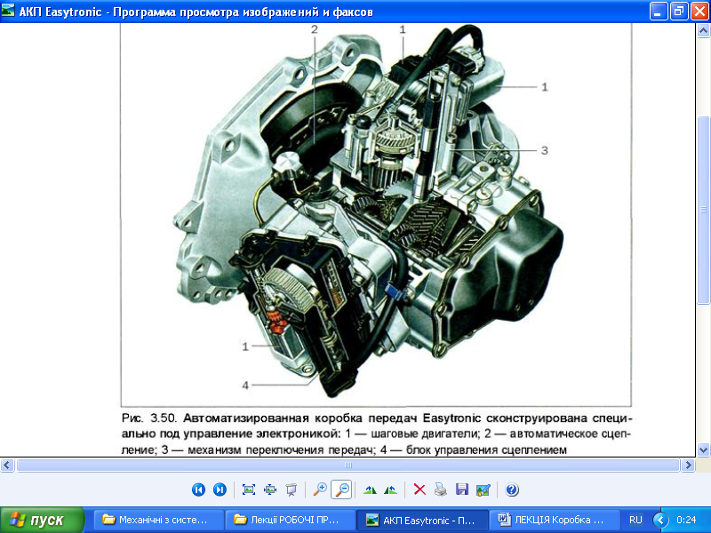The width and height of the screenshot is (711, 533).
Task: Zoom in with magnifier plus
Action: point(320,489)
